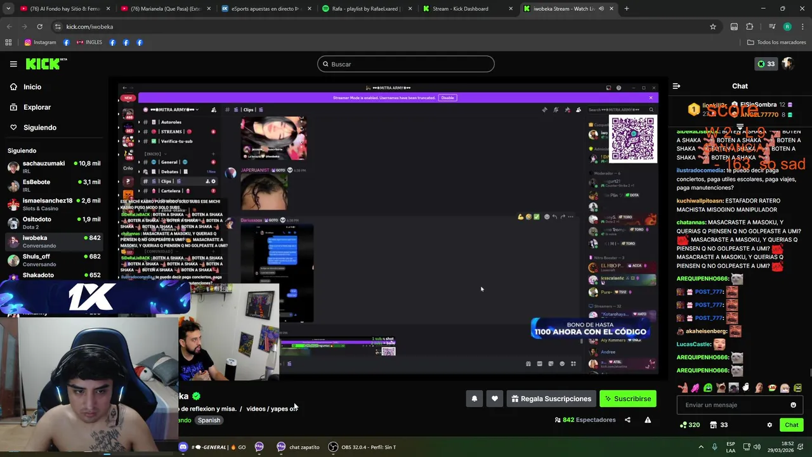Screen dimensions: 812x457
Task: Click username kuchiwallpitoasn in chat
Action: click(x=700, y=201)
